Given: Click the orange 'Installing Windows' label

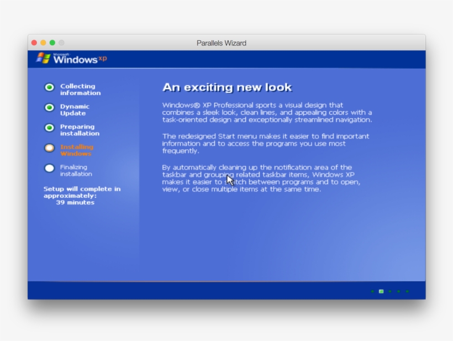Looking at the screenshot, I should pyautogui.click(x=77, y=150).
